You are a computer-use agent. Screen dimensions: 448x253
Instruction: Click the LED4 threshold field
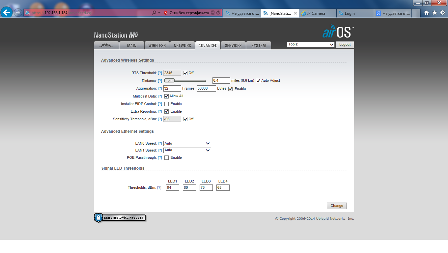tap(223, 187)
